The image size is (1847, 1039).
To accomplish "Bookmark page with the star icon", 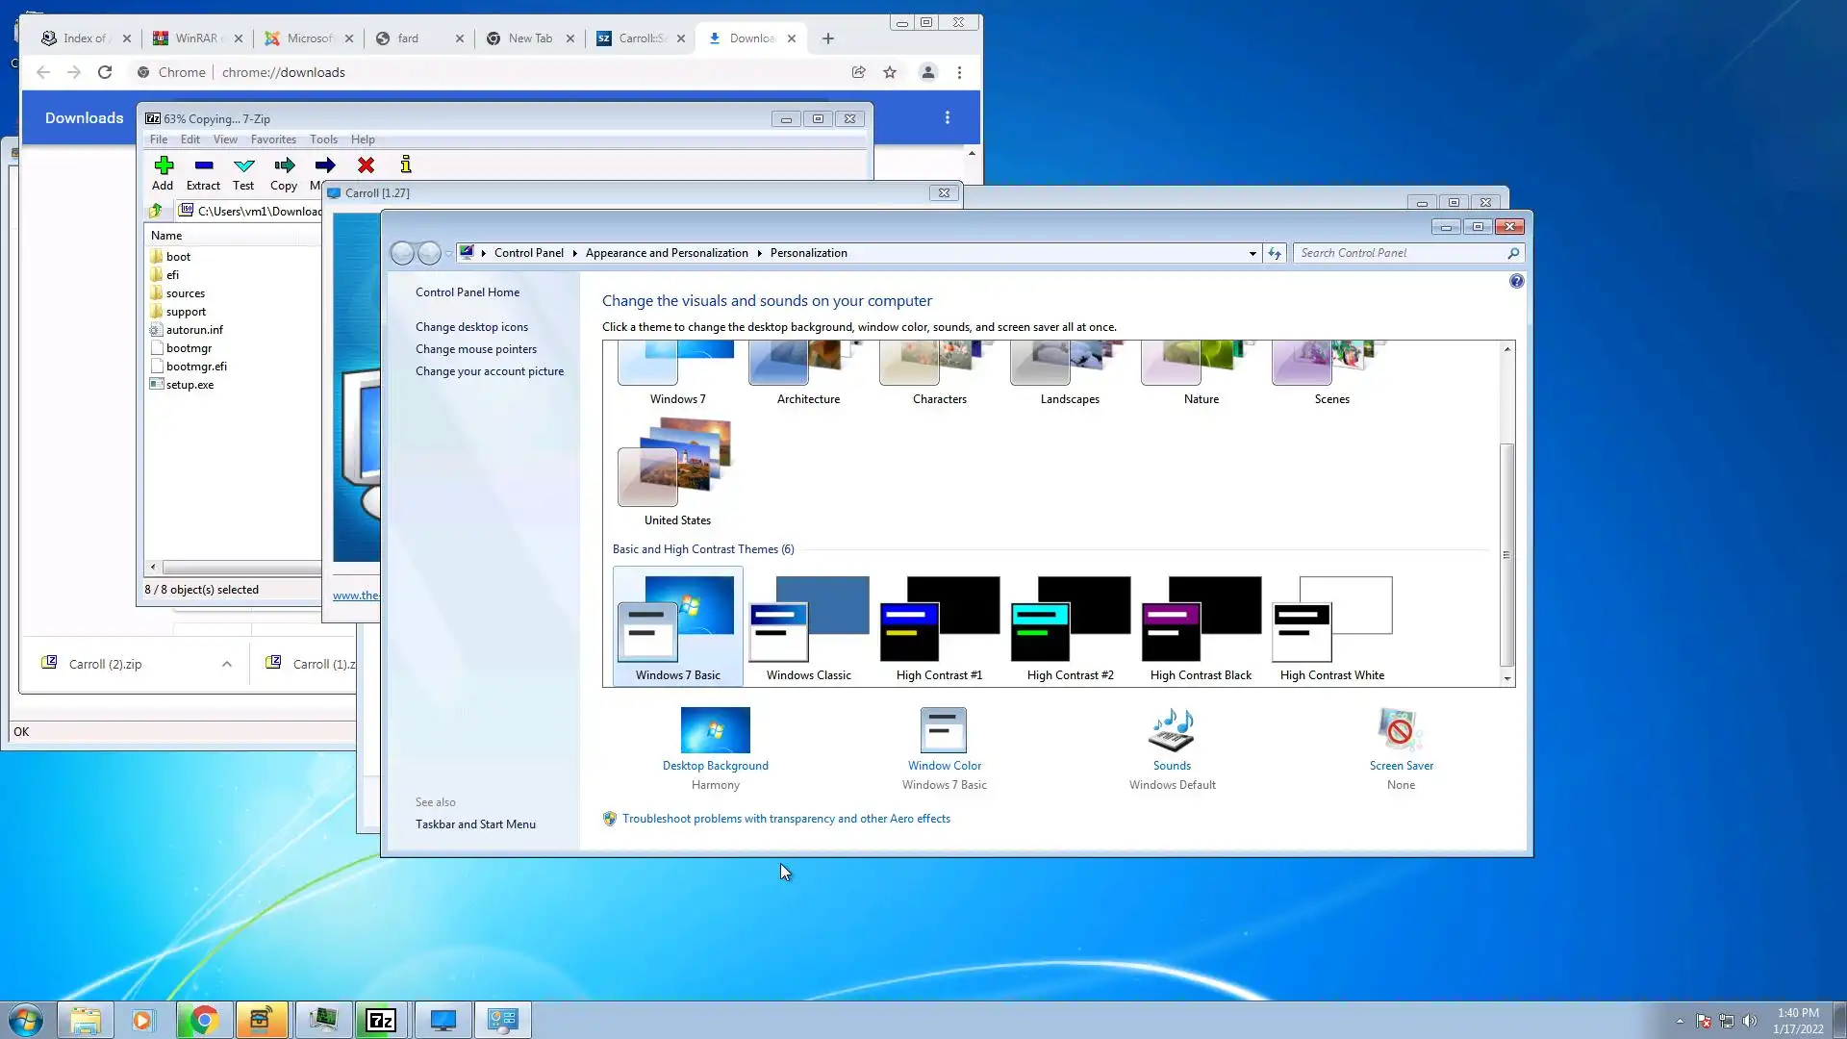I will click(x=890, y=72).
